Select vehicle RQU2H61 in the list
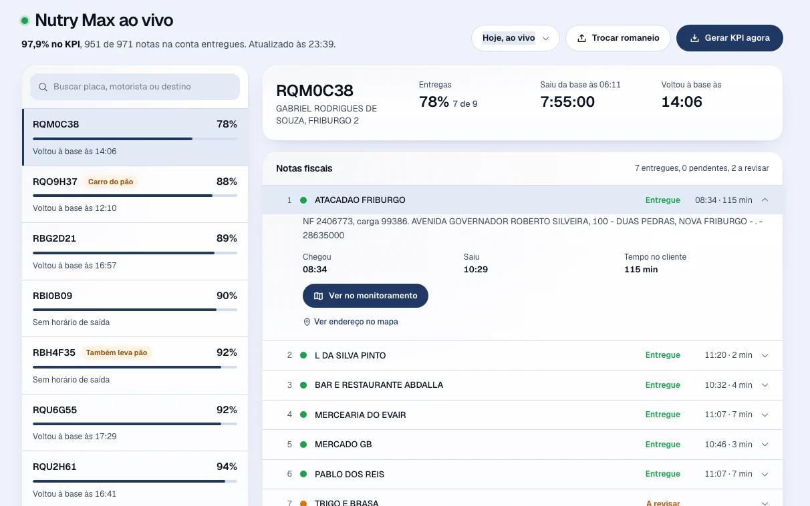Image resolution: width=810 pixels, height=506 pixels. coord(135,479)
